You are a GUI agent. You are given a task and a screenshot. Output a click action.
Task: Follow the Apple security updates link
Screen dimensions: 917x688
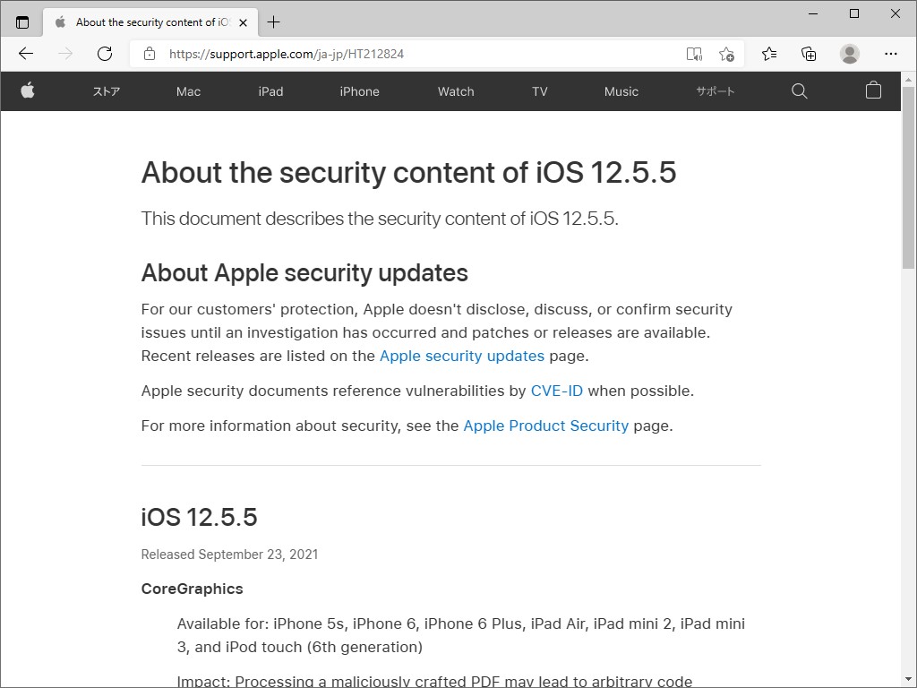pyautogui.click(x=461, y=356)
